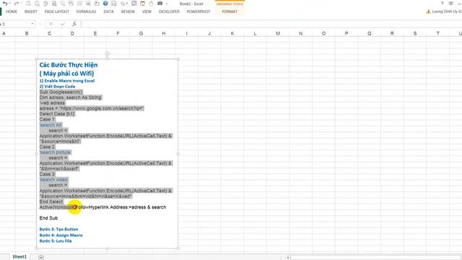Click 'Bước 5: Lưu File' text
Viewport: 462px width, 260px height.
tap(56, 240)
